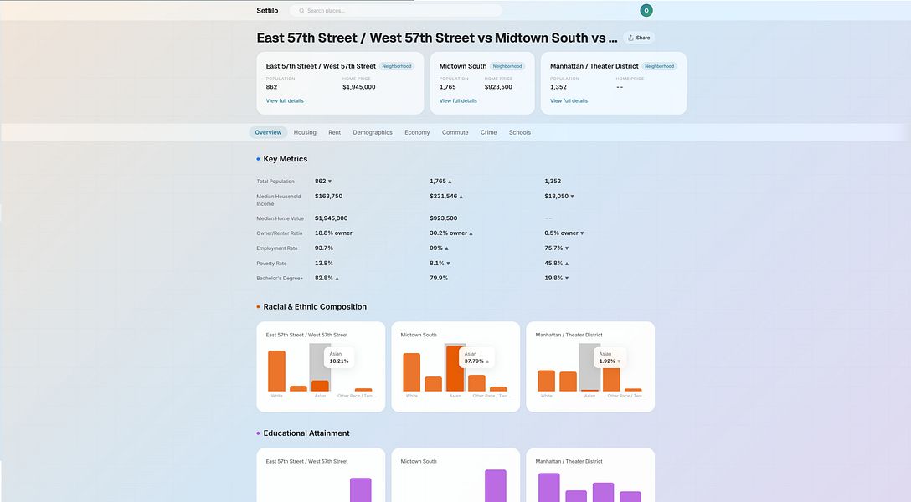Click the Settilo logo
This screenshot has width=911, height=502.
point(267,10)
